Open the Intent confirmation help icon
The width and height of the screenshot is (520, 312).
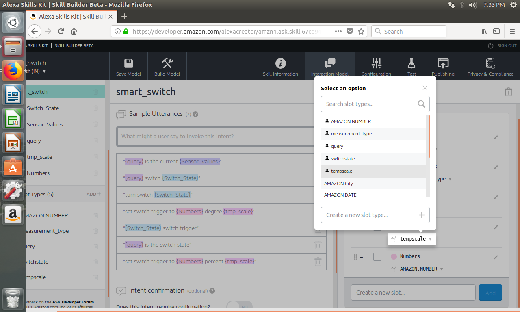point(212,291)
